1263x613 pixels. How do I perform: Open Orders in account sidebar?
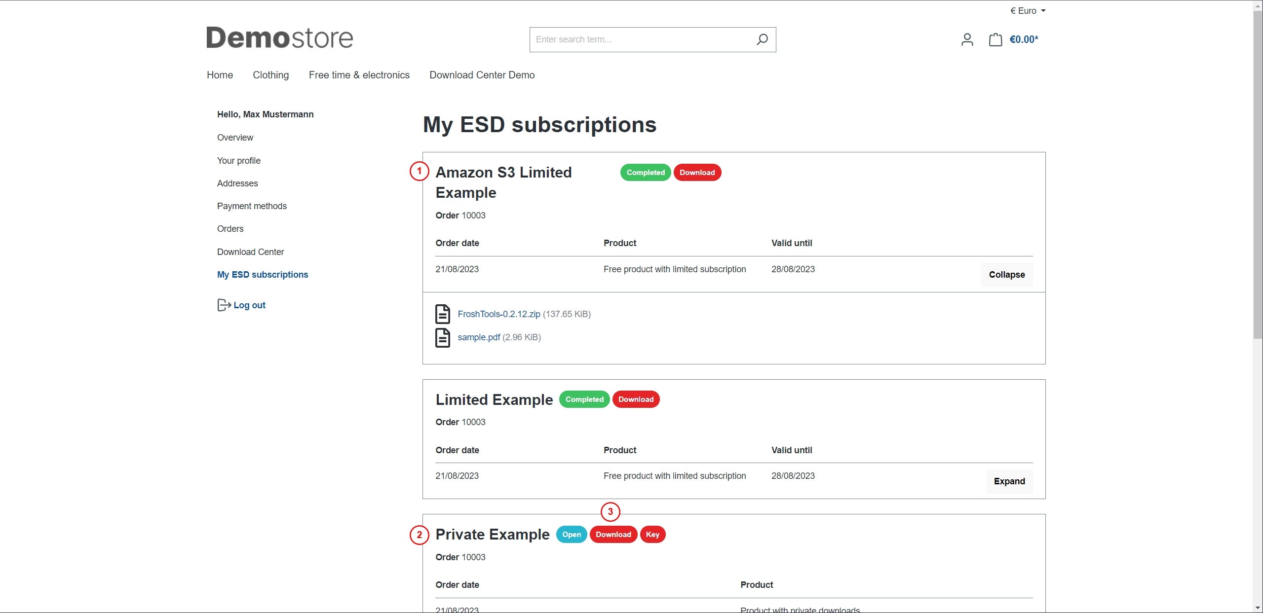pyautogui.click(x=230, y=229)
